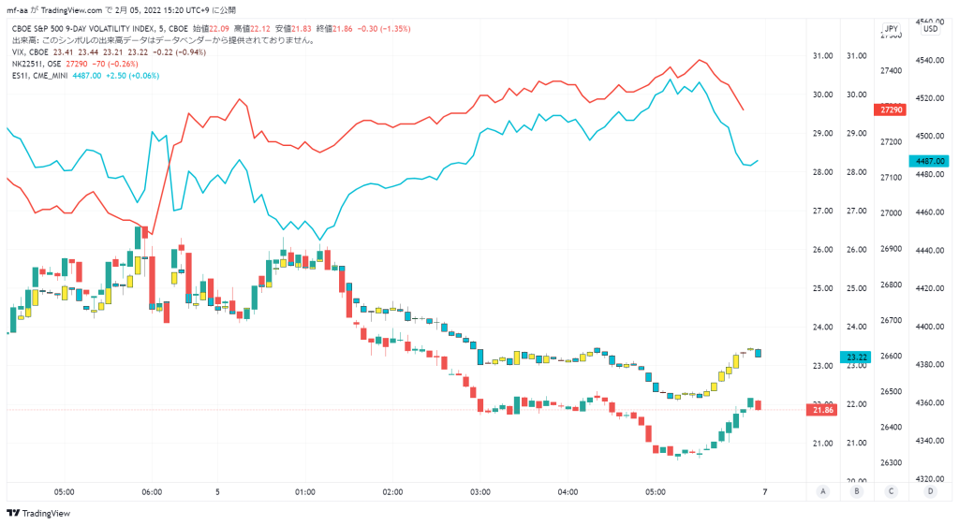
Task: Click the red 27290 price label
Action: [890, 110]
